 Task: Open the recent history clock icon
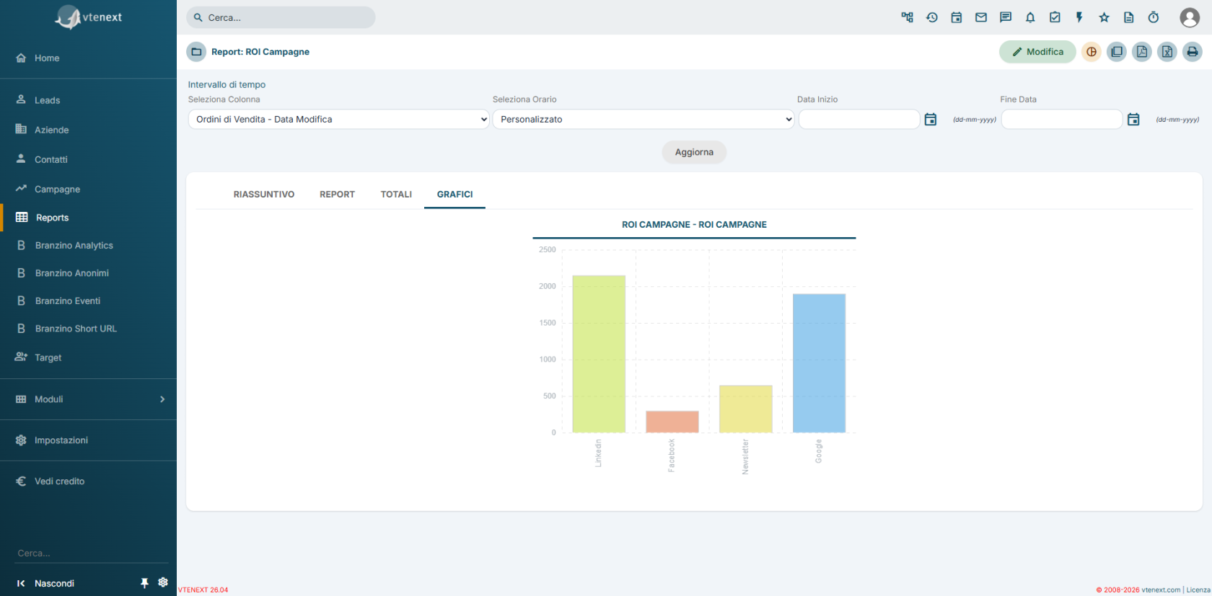tap(932, 17)
